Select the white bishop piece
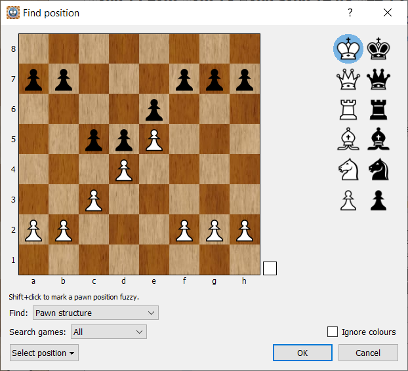Image resolution: width=408 pixels, height=371 pixels. tap(348, 140)
